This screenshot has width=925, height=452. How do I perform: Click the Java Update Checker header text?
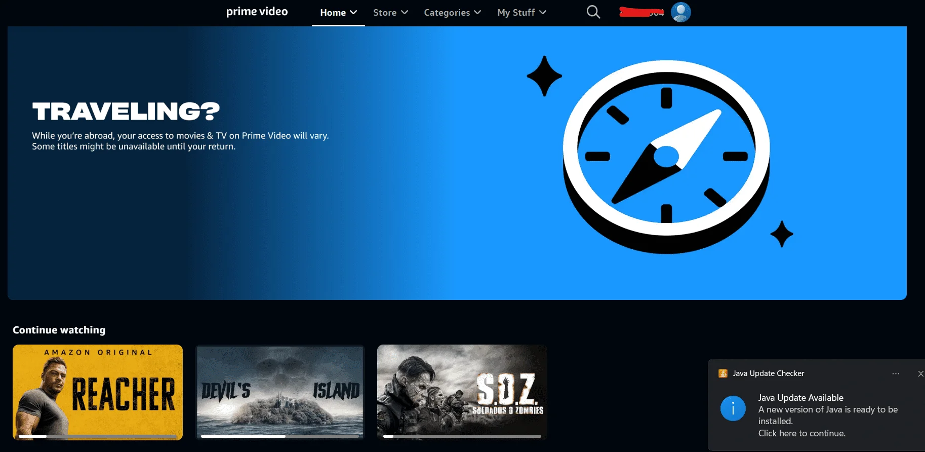tap(769, 373)
